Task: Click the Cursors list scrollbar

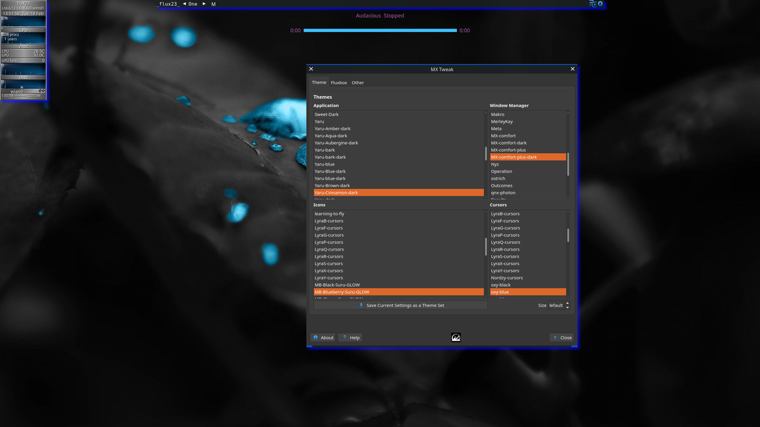Action: click(568, 235)
